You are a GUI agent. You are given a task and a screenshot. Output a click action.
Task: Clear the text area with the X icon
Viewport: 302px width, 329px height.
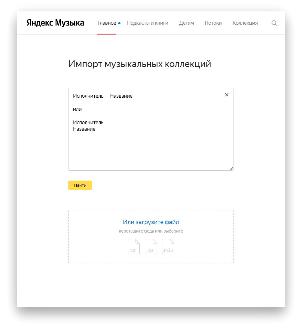(x=227, y=95)
